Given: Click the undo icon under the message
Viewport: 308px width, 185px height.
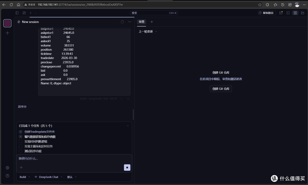Looking at the screenshot, I should tap(121, 99).
